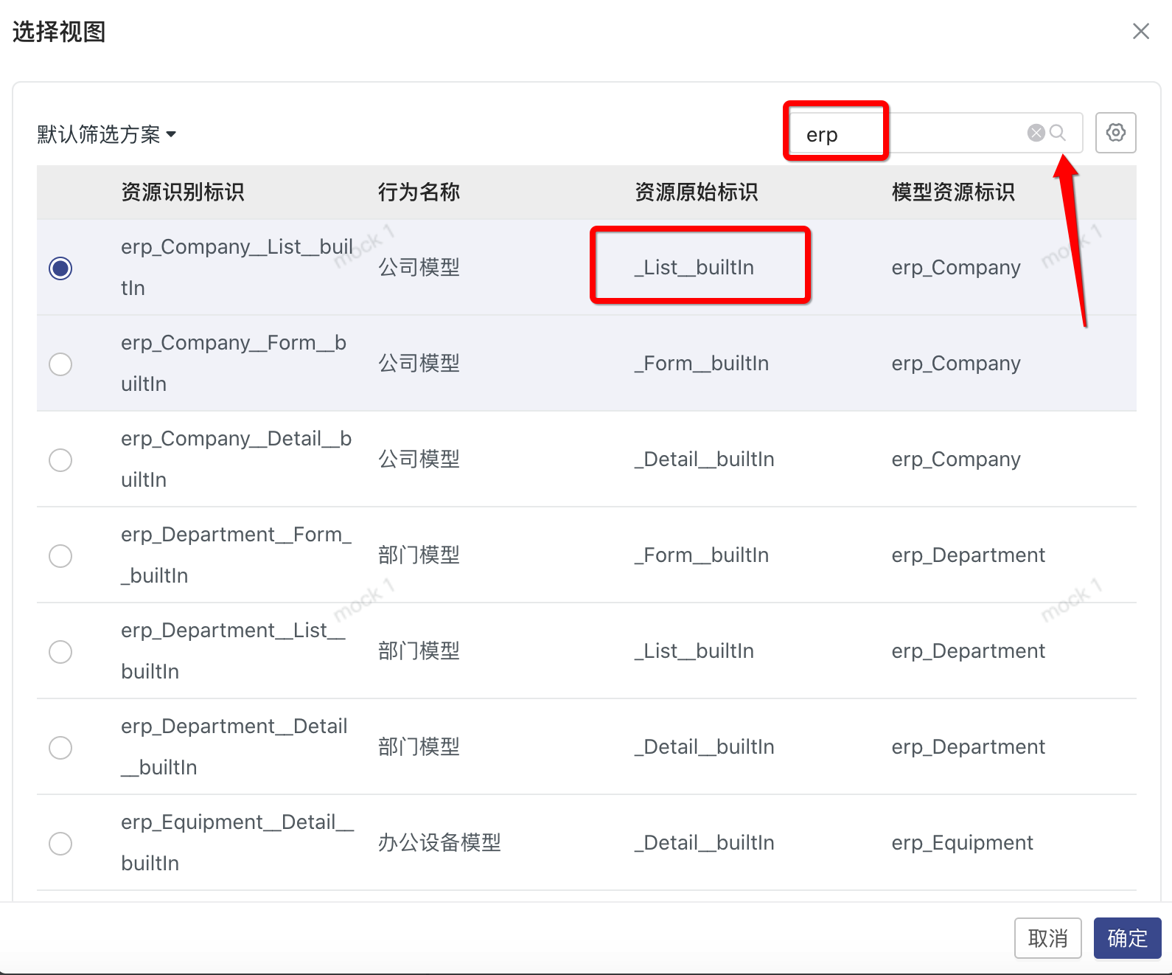Choose the erp_Department__Form__builtIn radio option

coord(60,555)
